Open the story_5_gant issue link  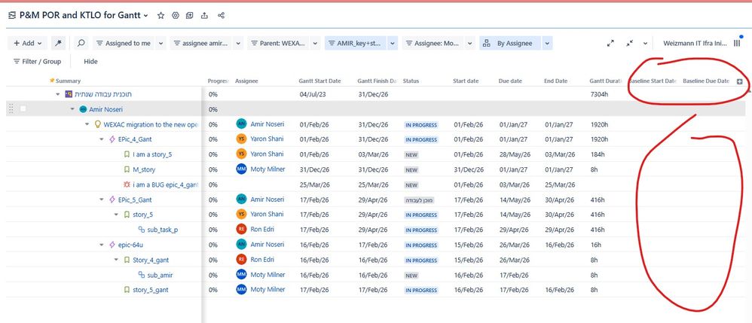151,290
